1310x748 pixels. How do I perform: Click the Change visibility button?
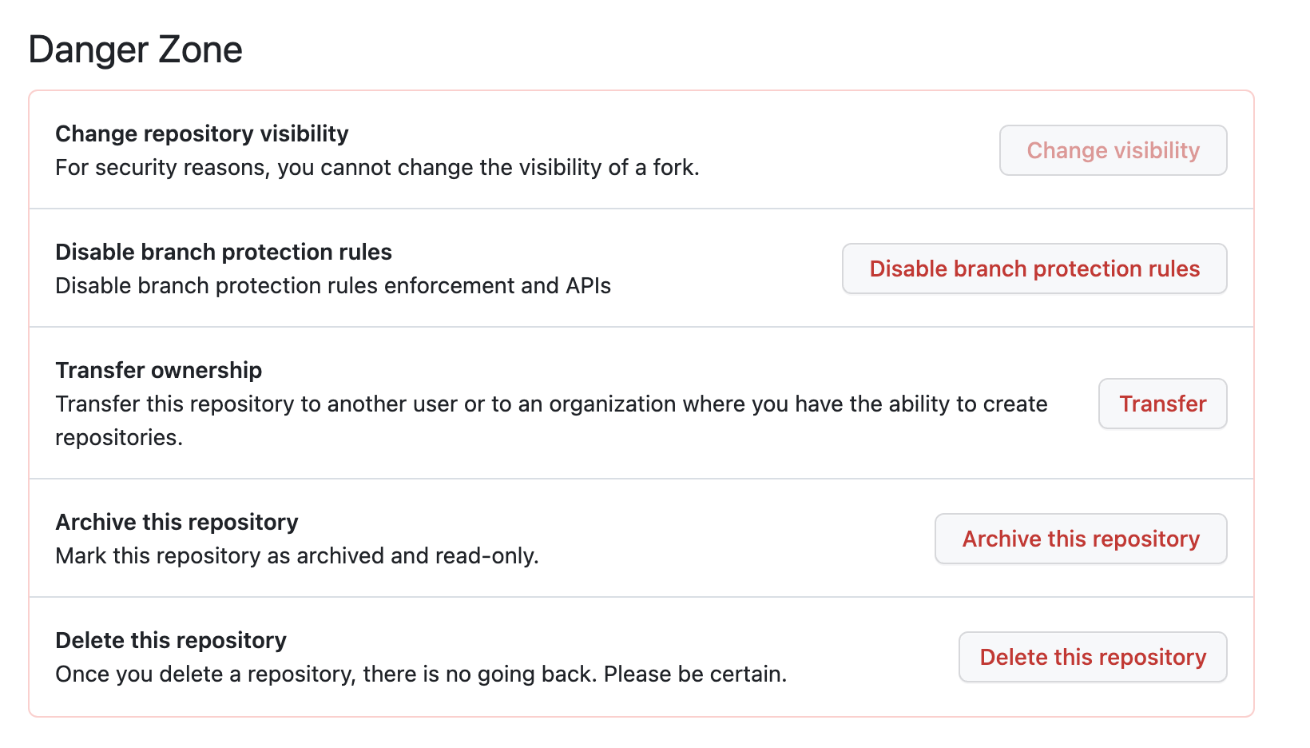(x=1113, y=150)
